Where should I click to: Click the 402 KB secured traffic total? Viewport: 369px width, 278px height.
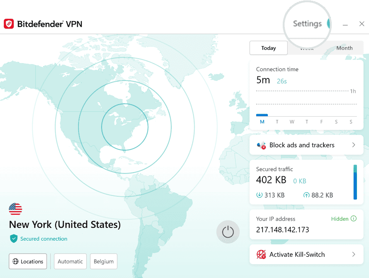pos(271,180)
